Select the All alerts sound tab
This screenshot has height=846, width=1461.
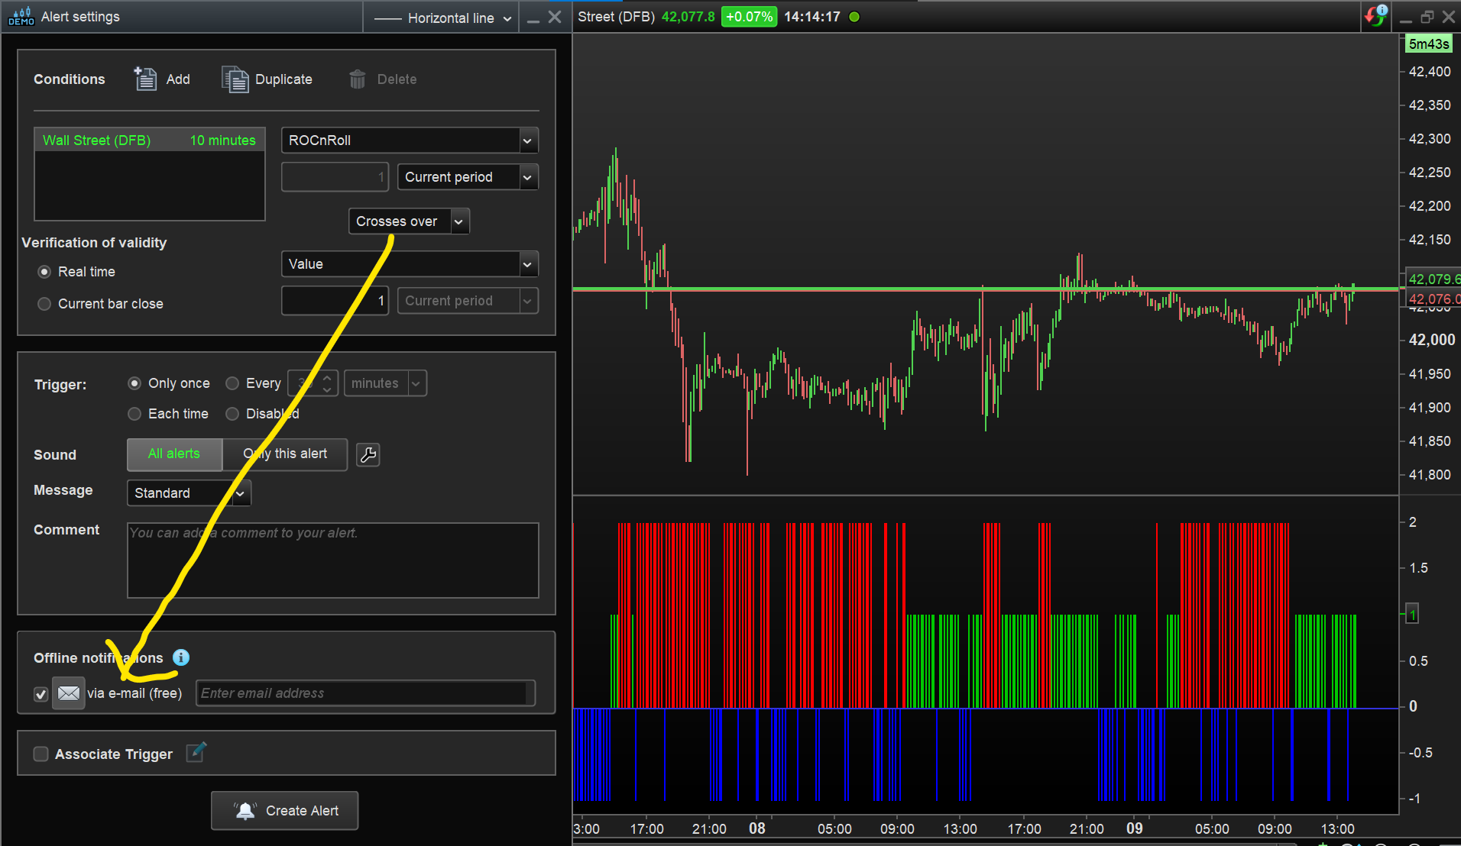pyautogui.click(x=174, y=454)
